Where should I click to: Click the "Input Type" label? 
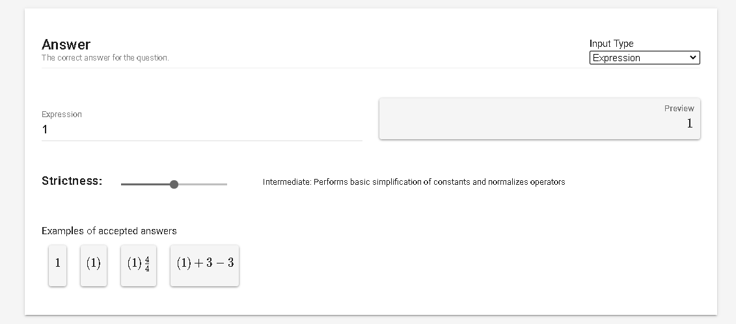tap(611, 44)
